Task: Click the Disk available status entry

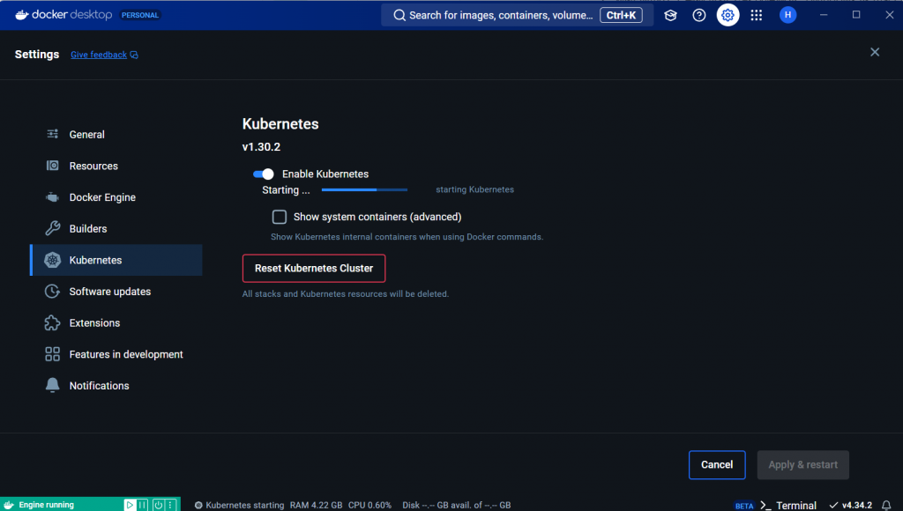Action: pos(457,505)
